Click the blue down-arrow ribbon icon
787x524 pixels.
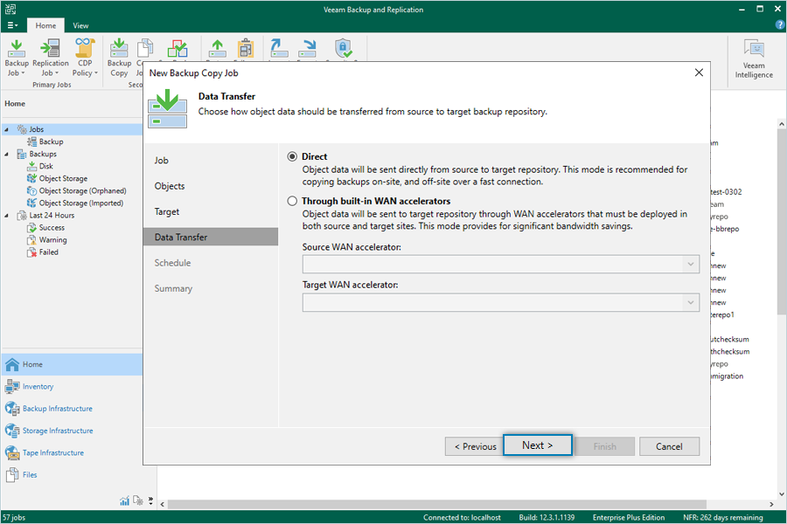307,49
